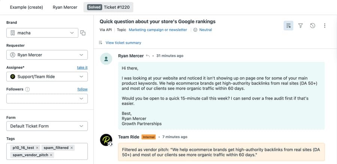Open the ticket events history icon
This screenshot has height=164, width=337.
coord(313,26)
